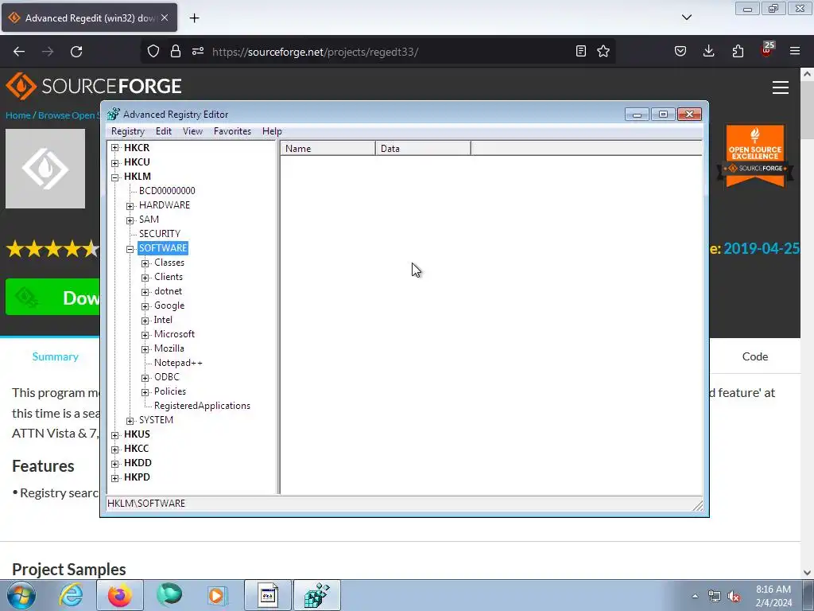Viewport: 814px width, 611px height.
Task: Expand the SYSTEM key
Action: point(130,421)
